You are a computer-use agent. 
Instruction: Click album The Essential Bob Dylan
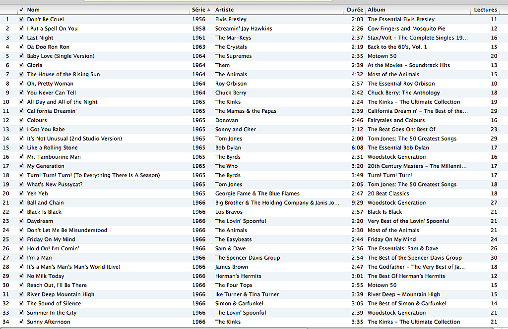click(398, 147)
